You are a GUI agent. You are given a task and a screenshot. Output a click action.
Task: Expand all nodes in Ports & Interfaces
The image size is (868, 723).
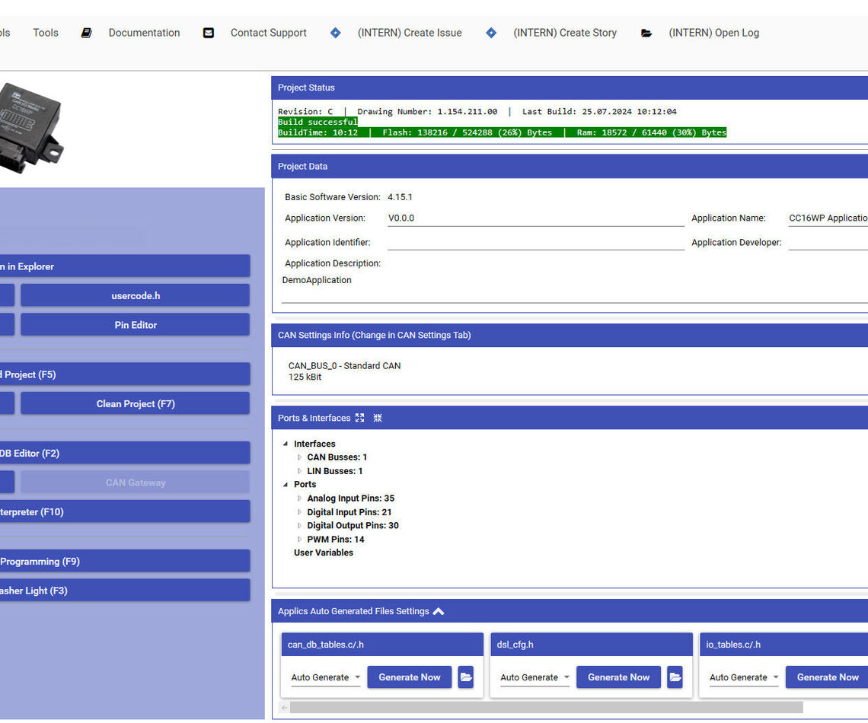pyautogui.click(x=360, y=418)
